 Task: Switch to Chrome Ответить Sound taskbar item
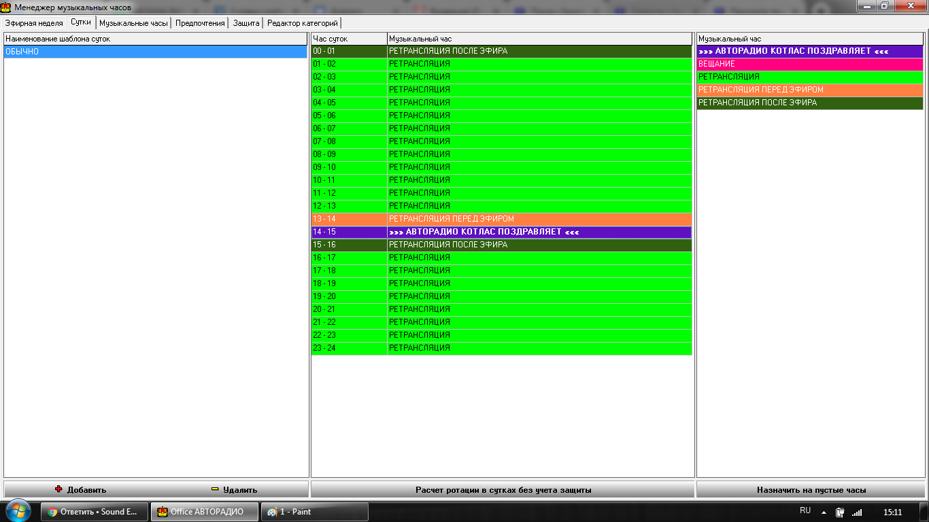pyautogui.click(x=95, y=512)
